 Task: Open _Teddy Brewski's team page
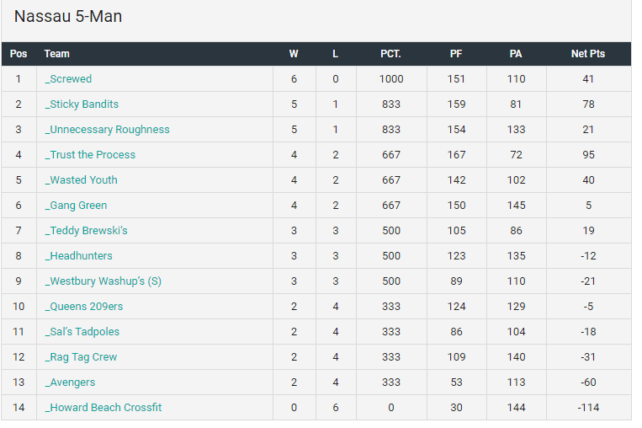pyautogui.click(x=86, y=231)
